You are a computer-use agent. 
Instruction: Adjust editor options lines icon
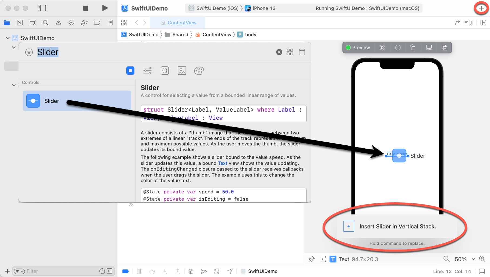tap(468, 23)
